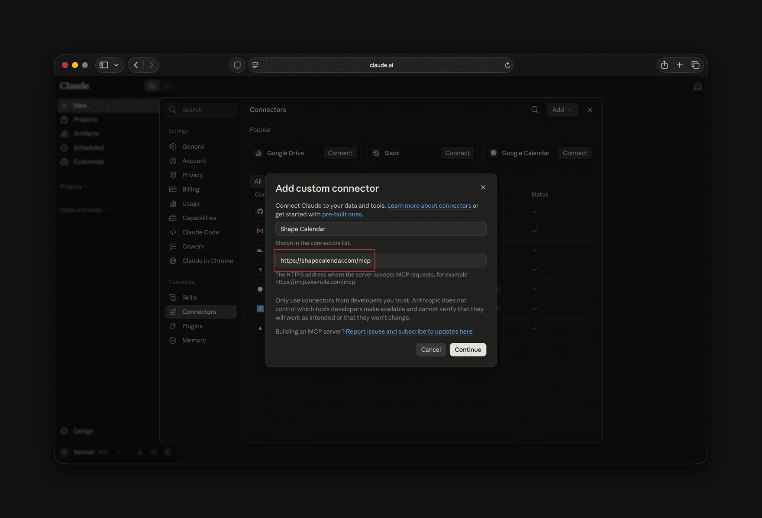Screen dimensions: 762x518
Task: Click the GitHub connector icon in list
Action: [260, 212]
